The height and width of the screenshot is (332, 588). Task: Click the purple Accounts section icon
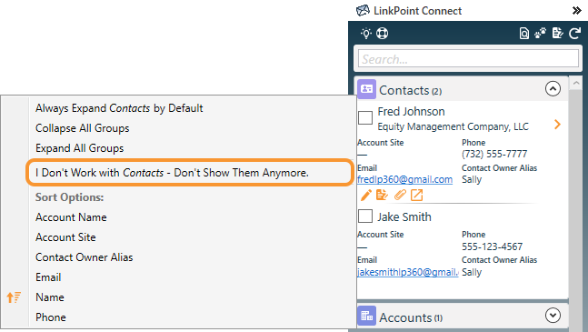pyautogui.click(x=366, y=316)
